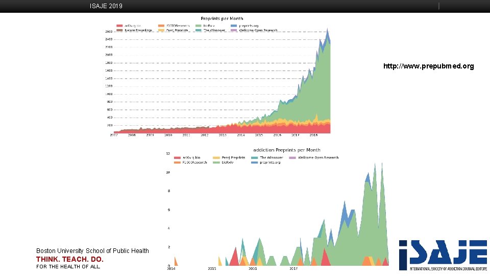Click 'preprints.org' label in addiction chart legend
The image size is (490, 276).
pyautogui.click(x=270, y=163)
